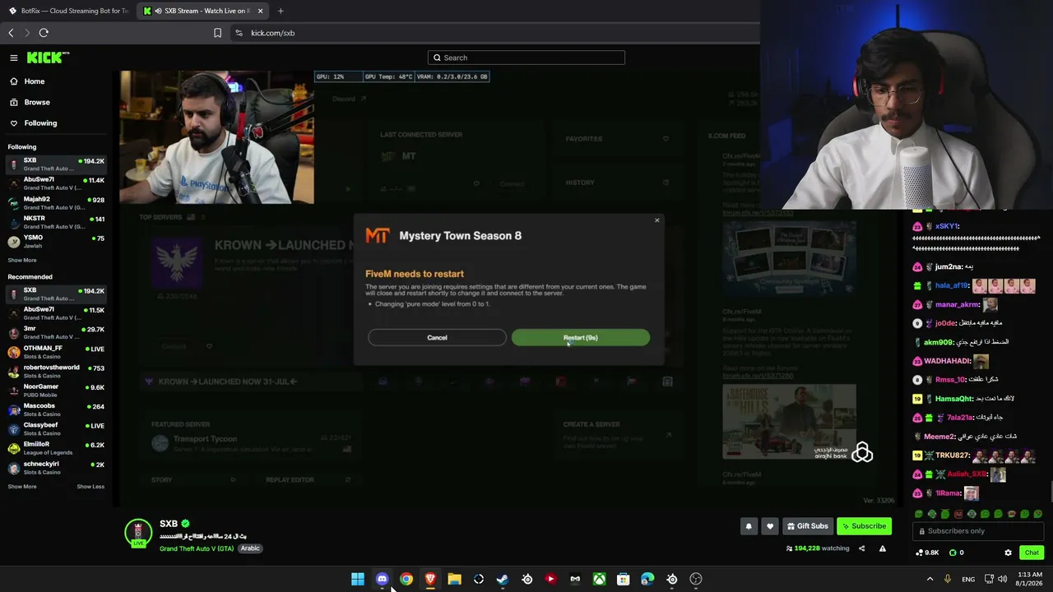Bookmark this page using the bookmark icon
Viewport: 1053px width, 592px height.
(217, 33)
